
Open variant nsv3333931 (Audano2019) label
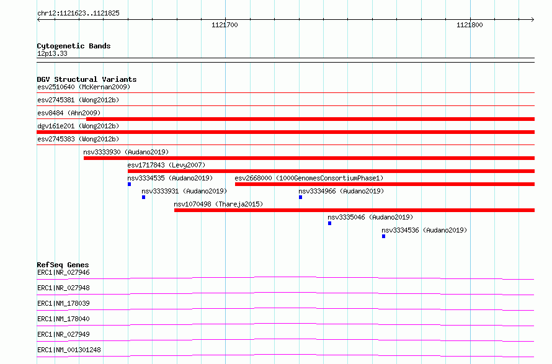[x=184, y=191]
